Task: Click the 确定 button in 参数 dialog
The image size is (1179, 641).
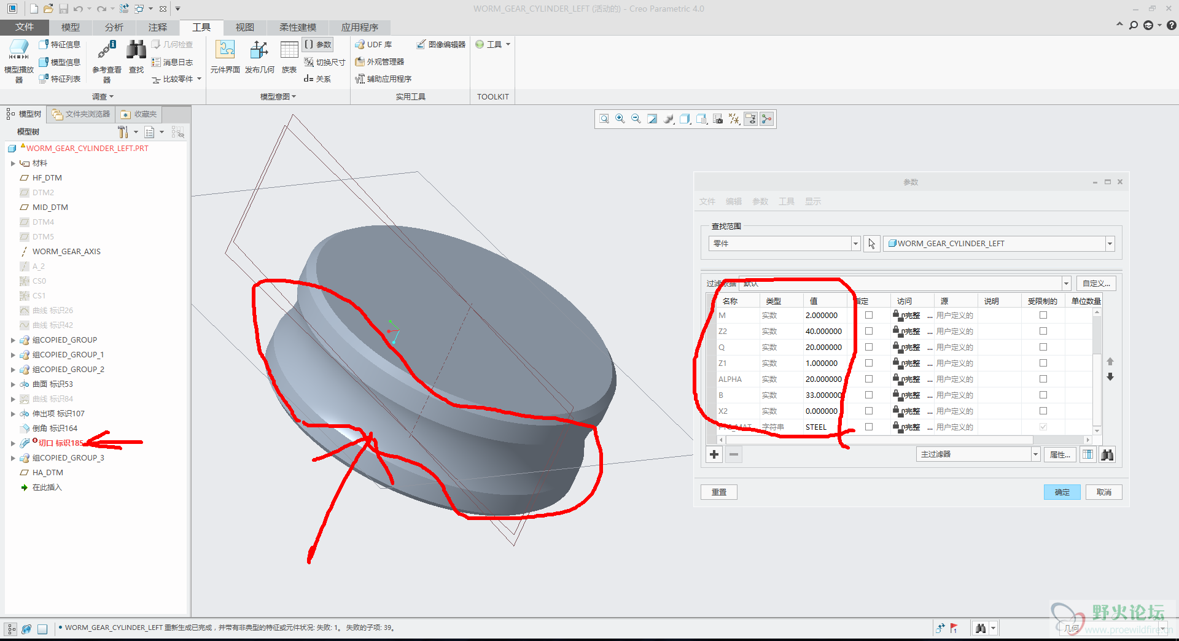Action: point(1062,492)
